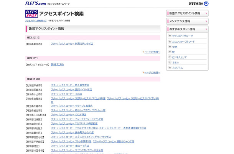
Task: Click the NTT East logo
Action: point(199,3)
